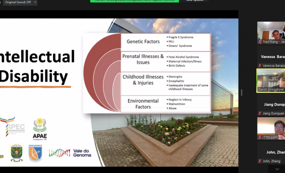Open the View Options menu
The image size is (285, 173).
point(196,1)
